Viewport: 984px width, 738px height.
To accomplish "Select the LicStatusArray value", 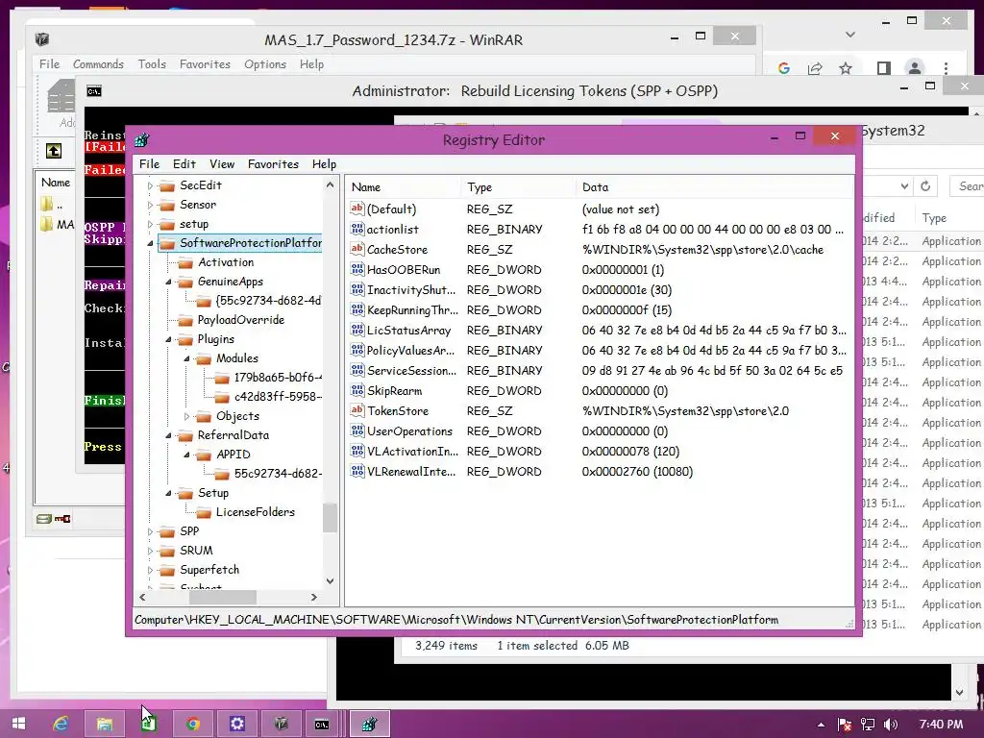I will [x=408, y=331].
